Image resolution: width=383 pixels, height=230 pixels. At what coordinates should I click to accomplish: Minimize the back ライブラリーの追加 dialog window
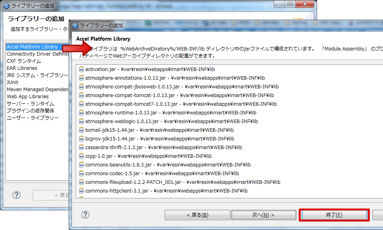(280, 4)
